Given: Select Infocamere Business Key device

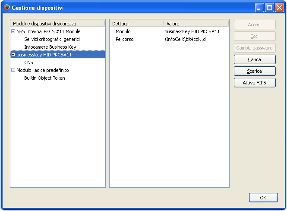Looking at the screenshot, I should 50,47.
